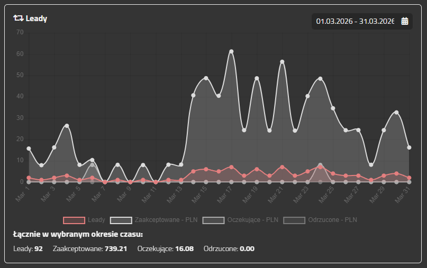Click the Zaakceptowane peak point at Mar 30
This screenshot has width=427, height=268.
coord(396,112)
